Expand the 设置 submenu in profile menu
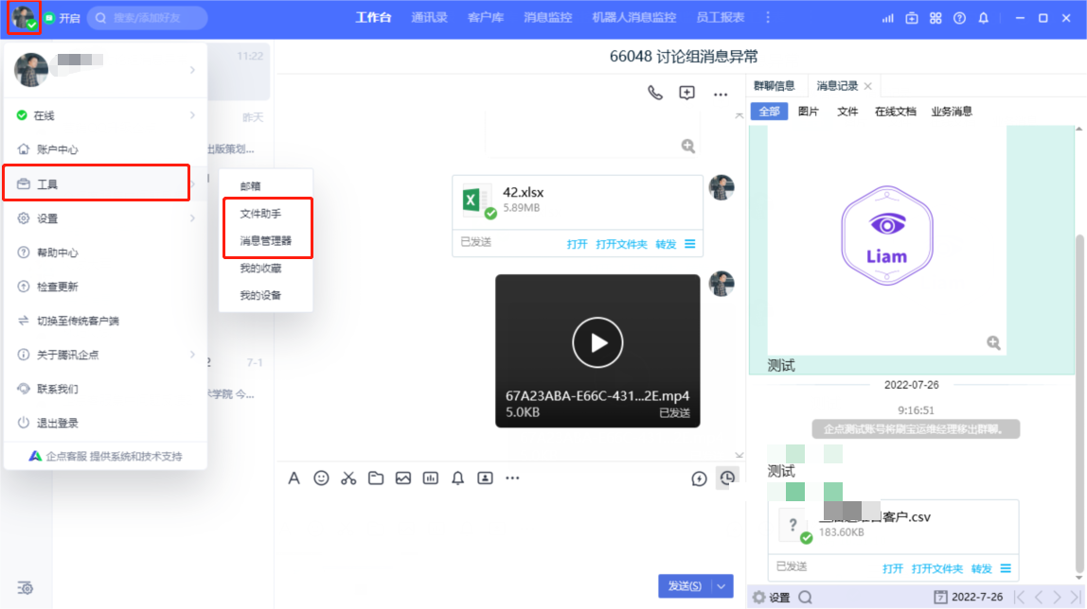Viewport: 1087px width, 609px height. (x=192, y=218)
